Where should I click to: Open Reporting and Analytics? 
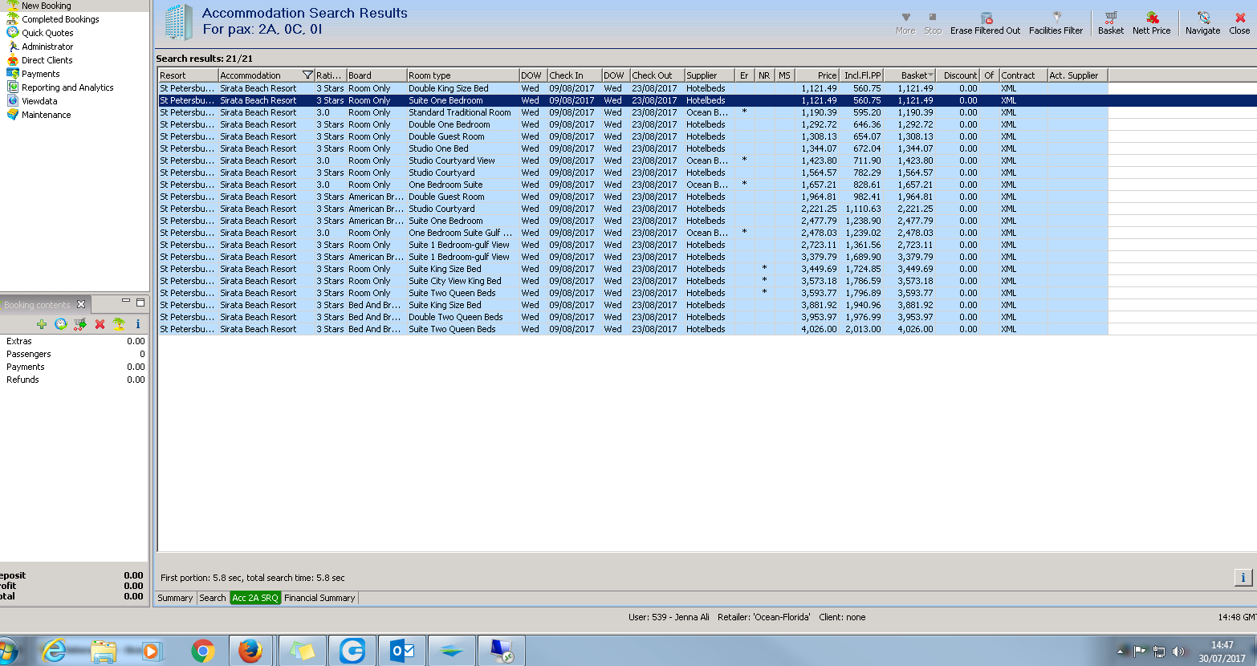[x=67, y=87]
